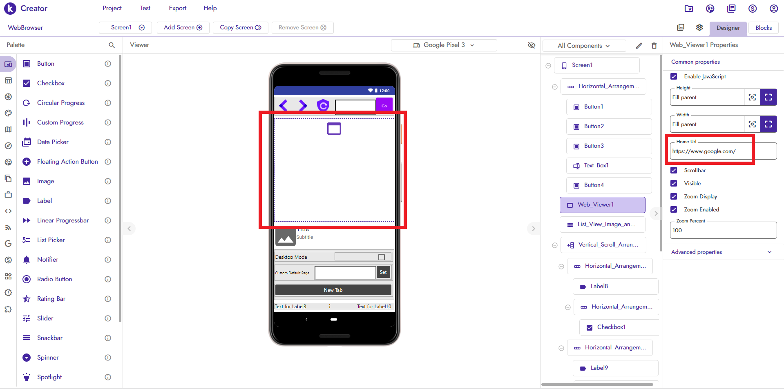Open the Google components palette category

click(8, 244)
